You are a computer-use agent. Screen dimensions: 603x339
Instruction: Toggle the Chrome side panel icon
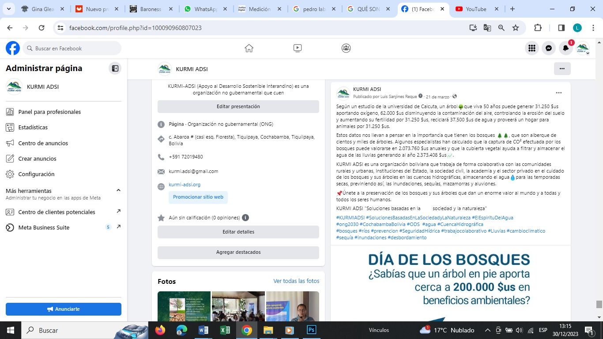click(x=562, y=27)
